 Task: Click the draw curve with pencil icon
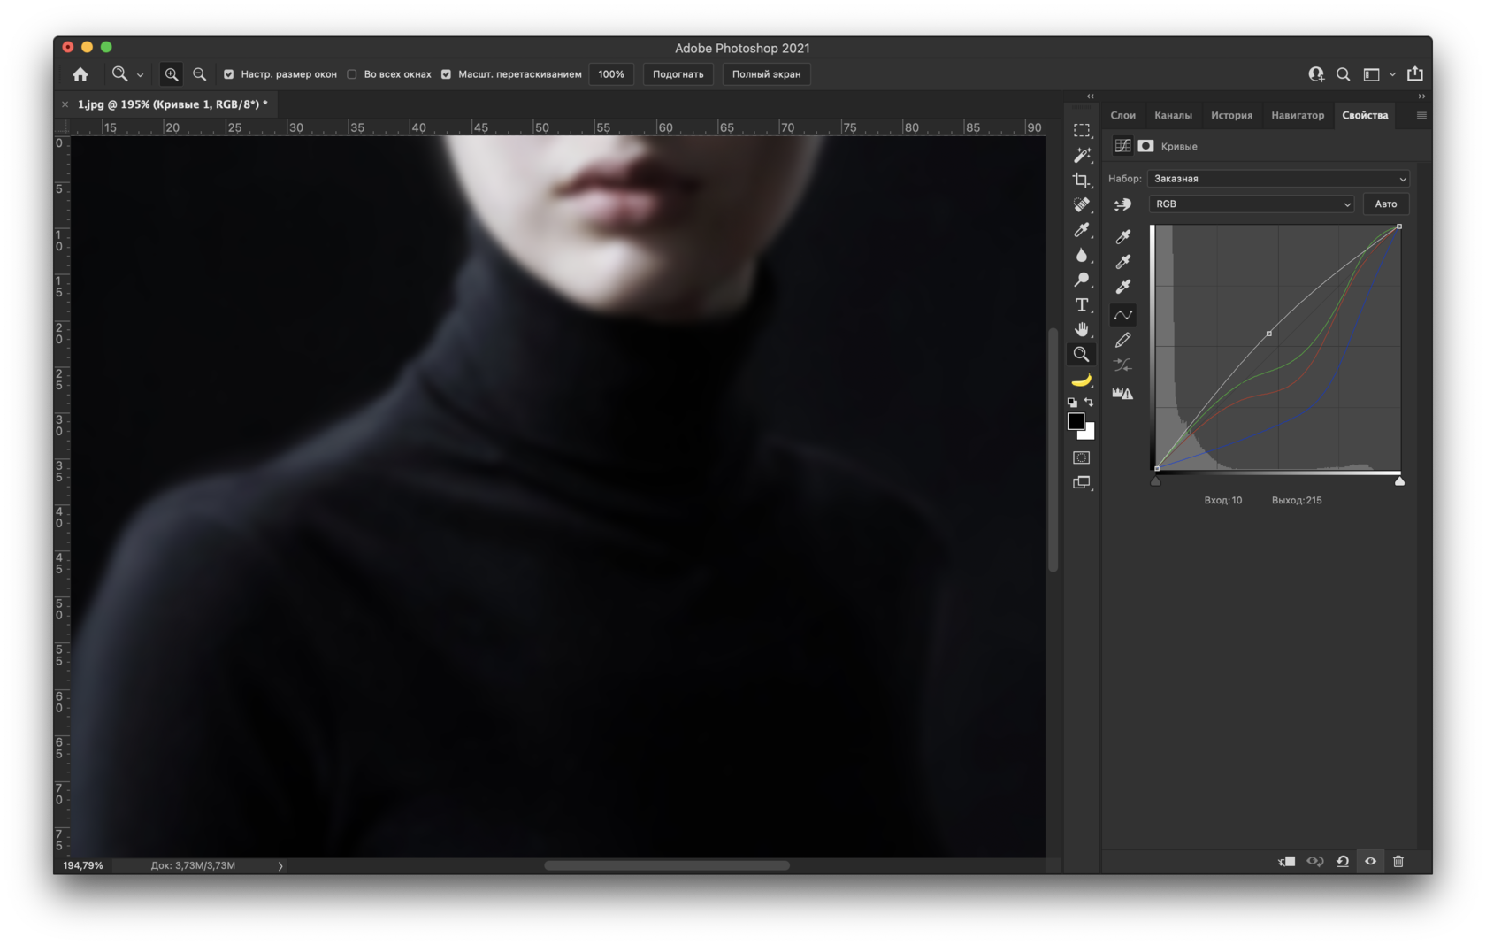click(x=1122, y=341)
